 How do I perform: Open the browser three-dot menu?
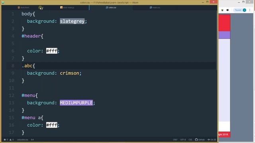(x=250, y=10)
